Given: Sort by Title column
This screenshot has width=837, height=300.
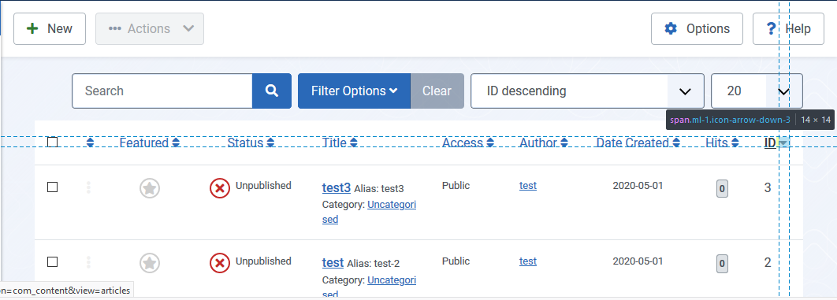Looking at the screenshot, I should pos(340,143).
